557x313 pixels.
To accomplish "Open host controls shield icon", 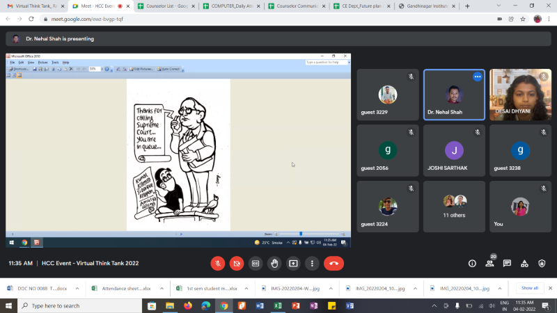I will 542,264.
